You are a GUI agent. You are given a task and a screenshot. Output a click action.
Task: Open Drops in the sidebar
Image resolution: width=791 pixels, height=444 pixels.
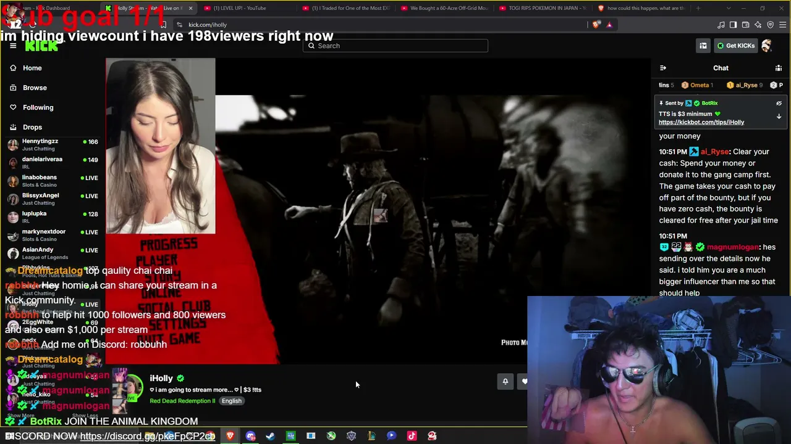tap(33, 127)
